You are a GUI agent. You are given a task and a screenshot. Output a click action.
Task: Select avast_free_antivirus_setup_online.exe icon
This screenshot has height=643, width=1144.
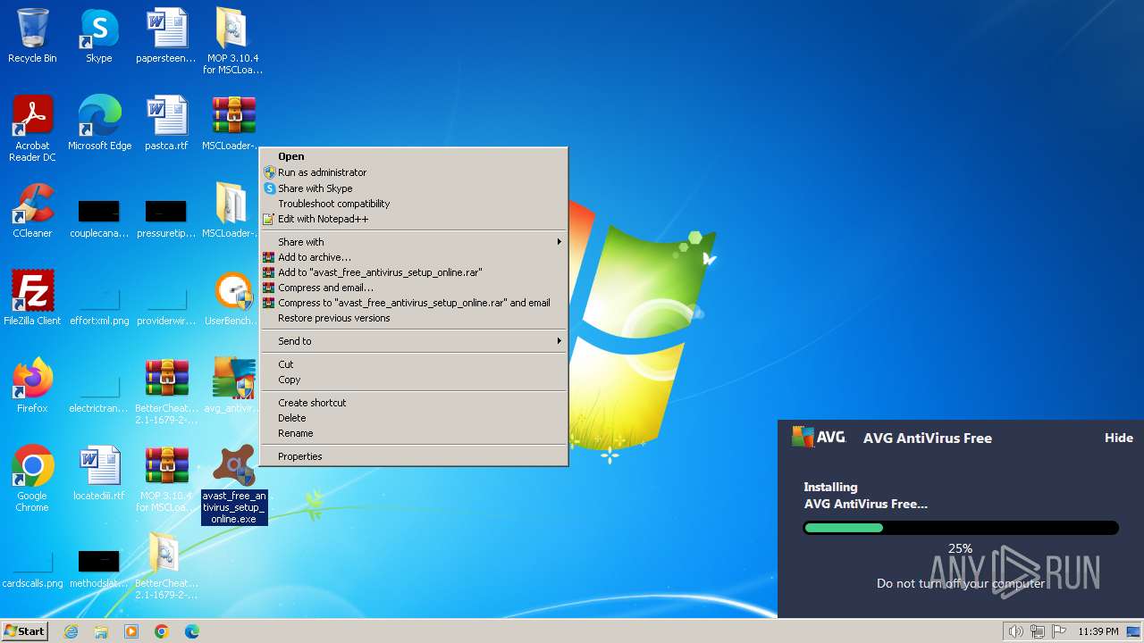pyautogui.click(x=234, y=484)
